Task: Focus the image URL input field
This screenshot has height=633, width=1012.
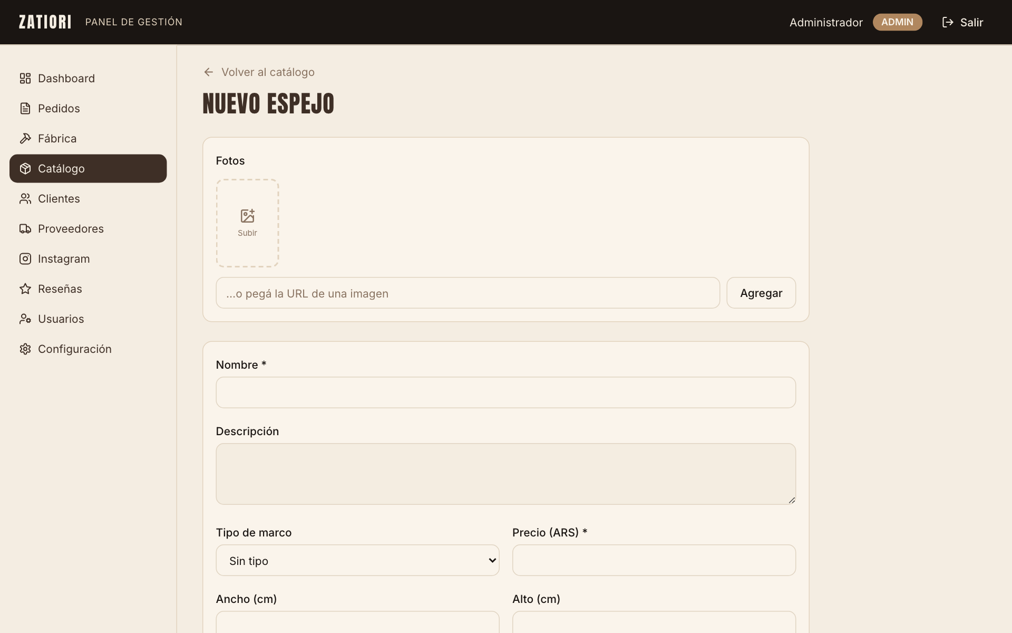Action: point(468,293)
